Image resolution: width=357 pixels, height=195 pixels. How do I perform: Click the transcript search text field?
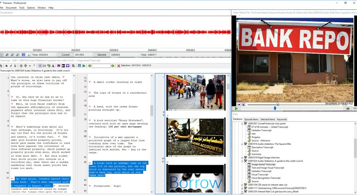[x=101, y=66]
